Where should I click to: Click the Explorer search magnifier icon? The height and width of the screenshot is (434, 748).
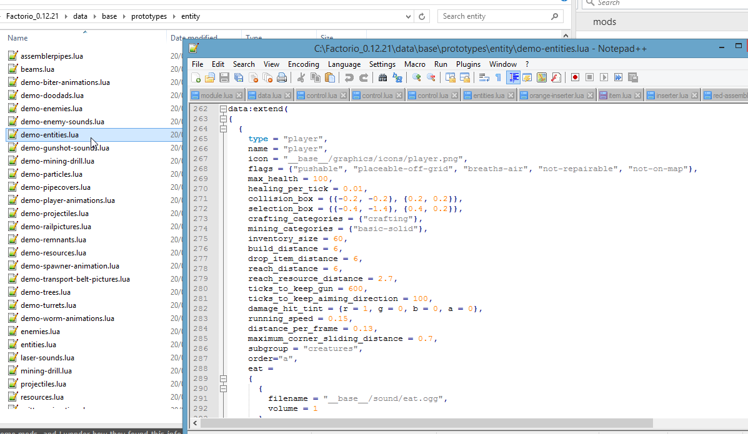click(554, 16)
